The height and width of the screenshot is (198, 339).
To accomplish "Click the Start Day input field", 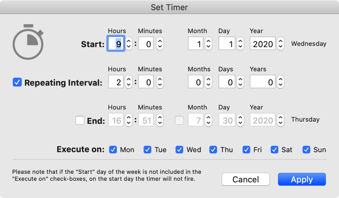I will 228,44.
